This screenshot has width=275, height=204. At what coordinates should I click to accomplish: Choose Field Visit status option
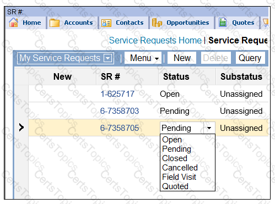179,177
